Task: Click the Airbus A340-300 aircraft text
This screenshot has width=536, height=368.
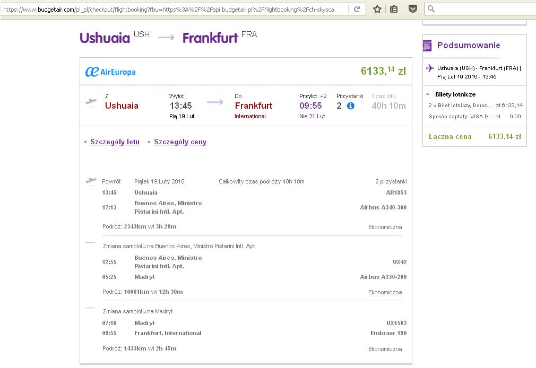Action: click(383, 207)
